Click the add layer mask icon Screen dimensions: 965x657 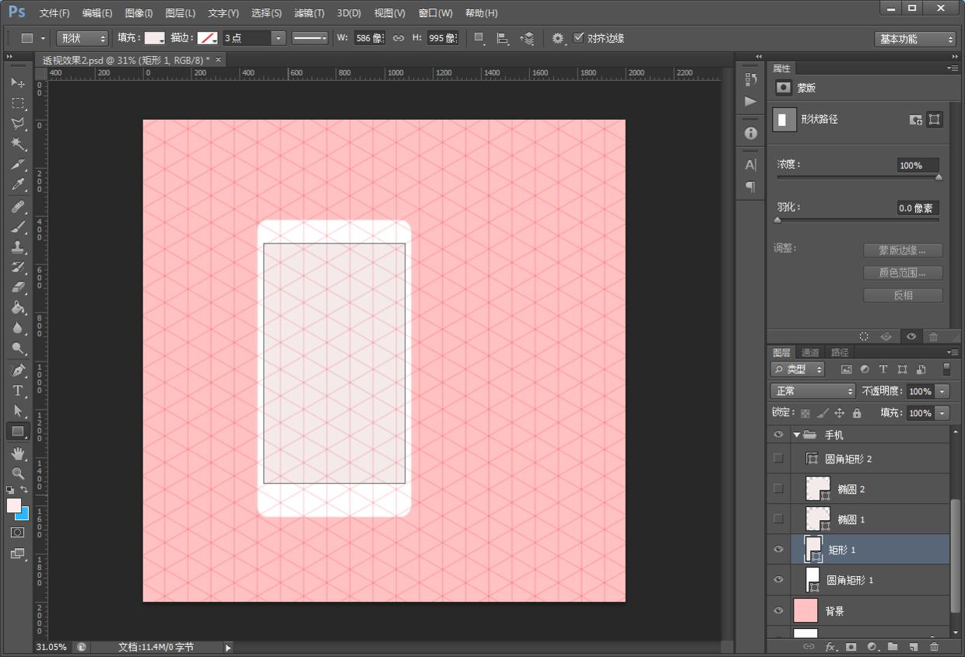(851, 646)
